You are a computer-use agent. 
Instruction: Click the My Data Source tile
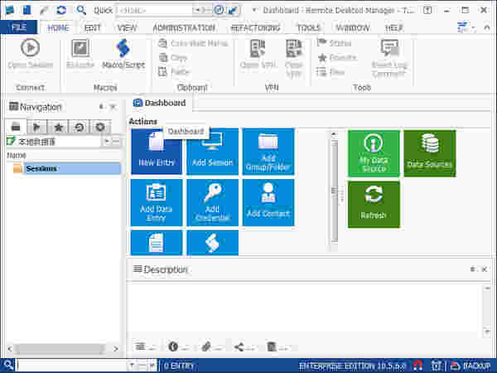pos(373,153)
